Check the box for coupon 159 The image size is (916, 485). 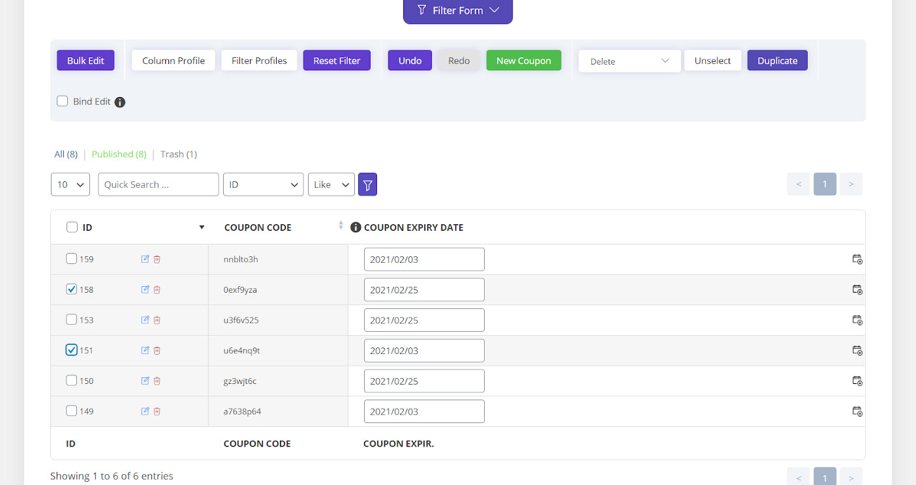pyautogui.click(x=72, y=258)
